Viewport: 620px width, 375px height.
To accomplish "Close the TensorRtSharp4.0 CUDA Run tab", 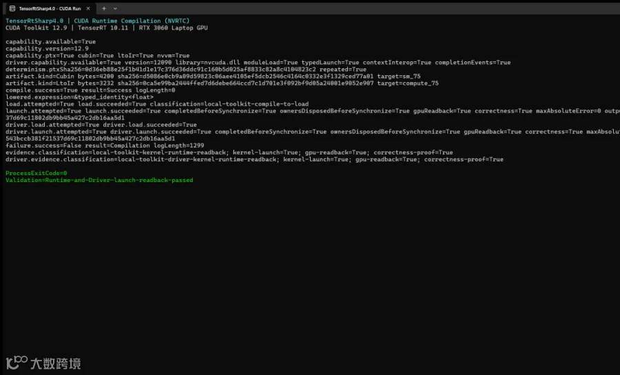I will [x=88, y=8].
